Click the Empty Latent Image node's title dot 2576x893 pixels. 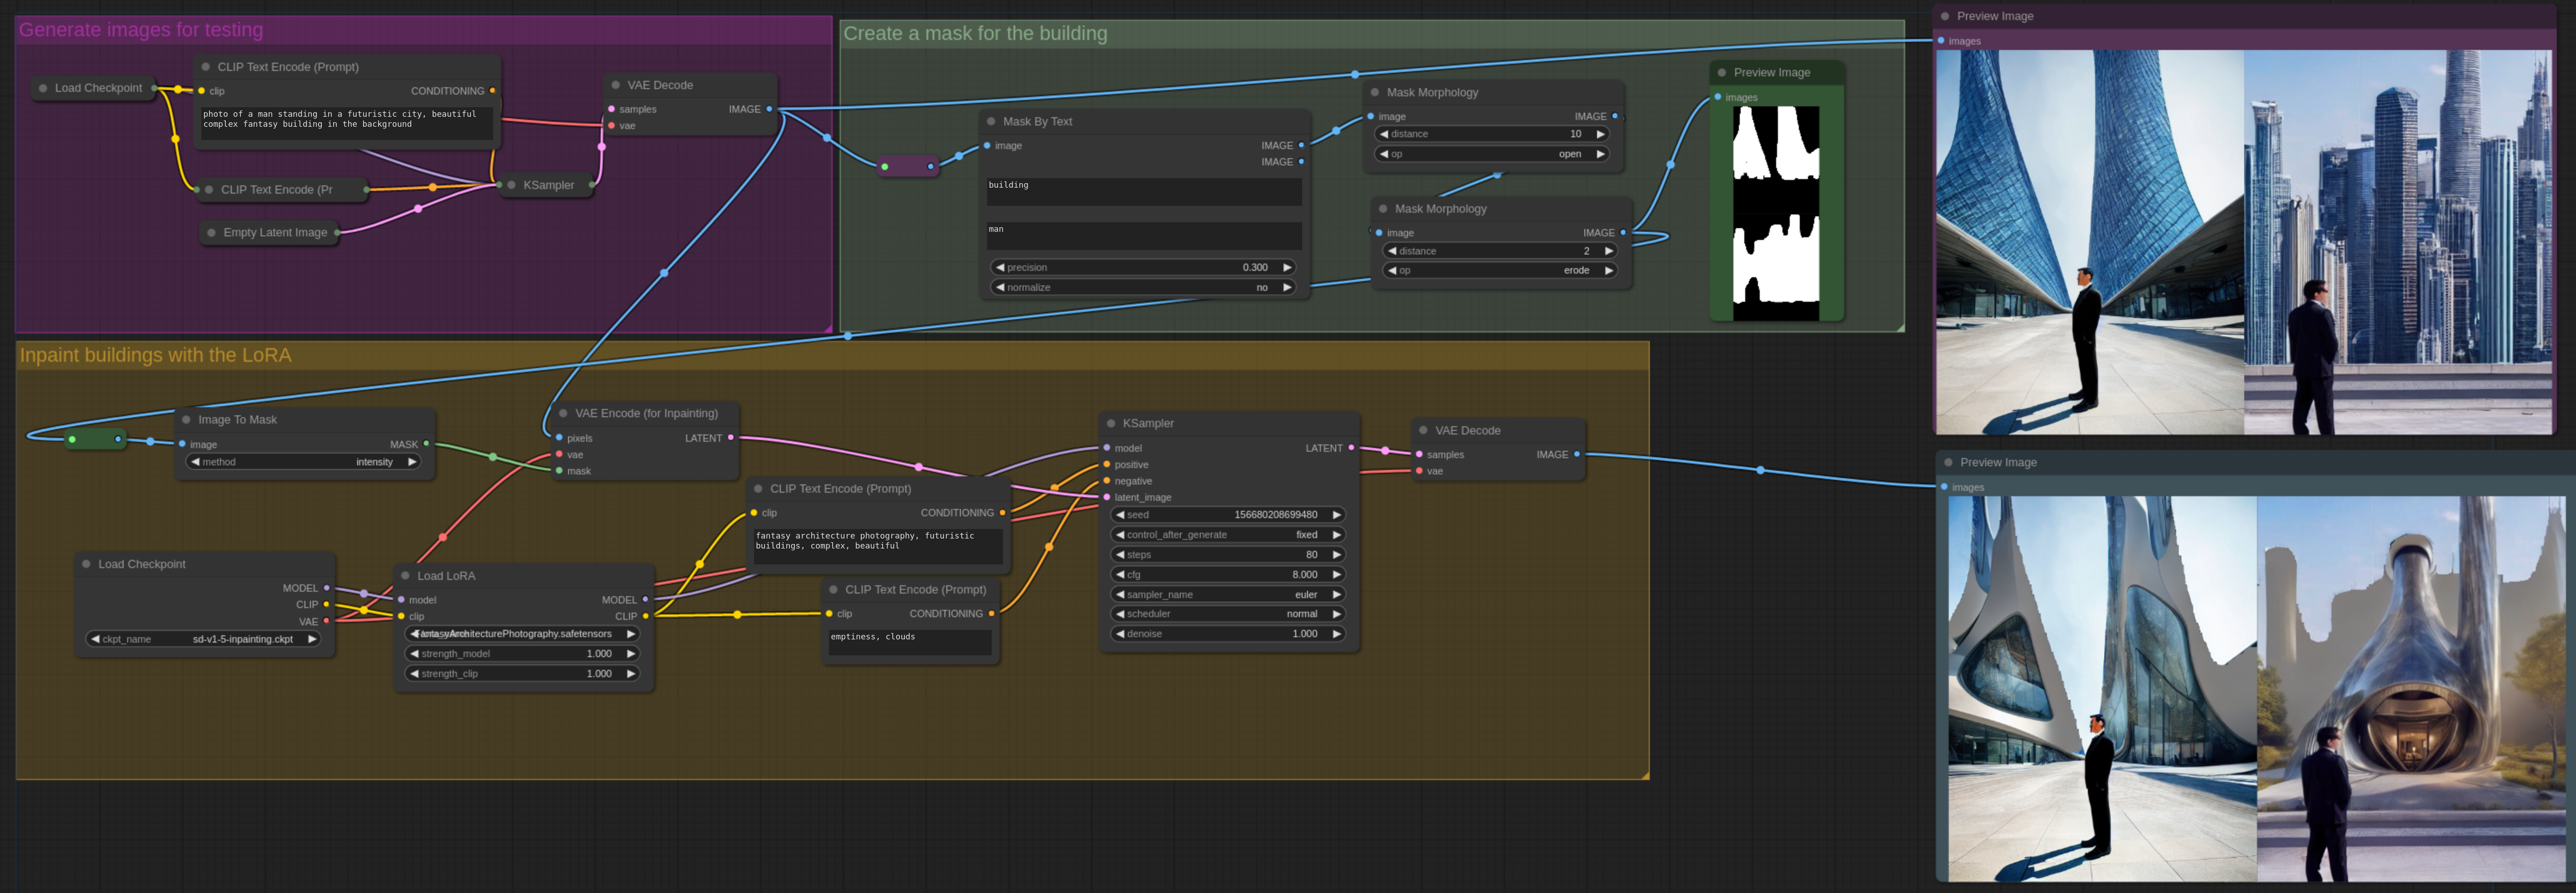pyautogui.click(x=211, y=233)
